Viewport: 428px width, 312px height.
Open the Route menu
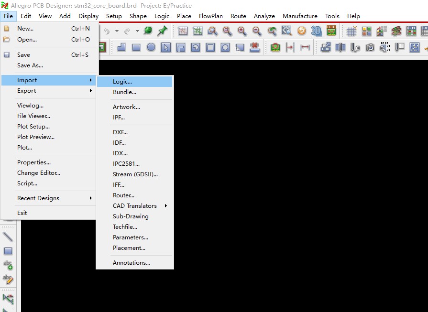(238, 16)
